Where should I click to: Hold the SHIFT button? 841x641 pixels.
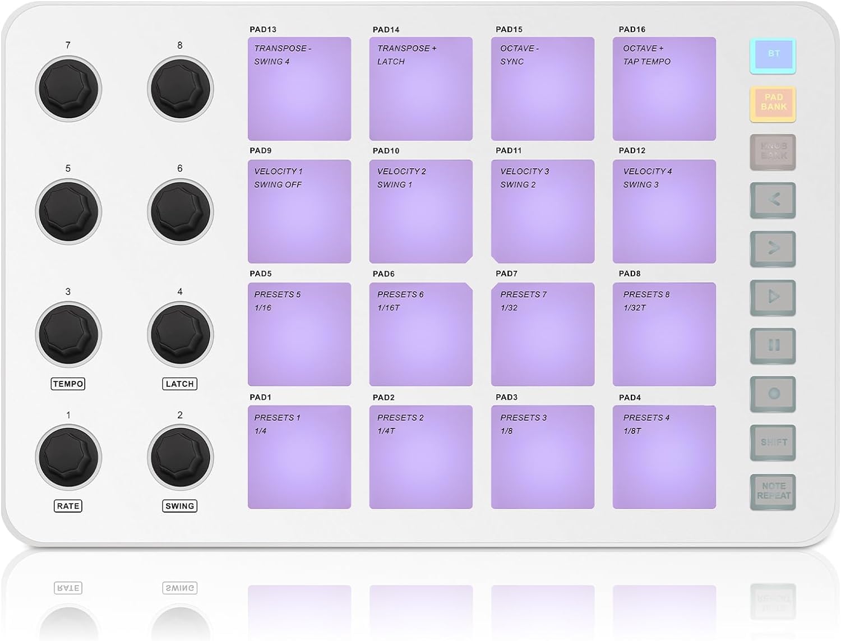tap(773, 442)
